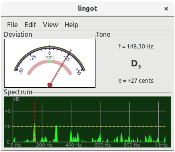Click the 200 Hz axis label
Image resolution: width=175 pixels, height=152 pixels.
point(44,145)
